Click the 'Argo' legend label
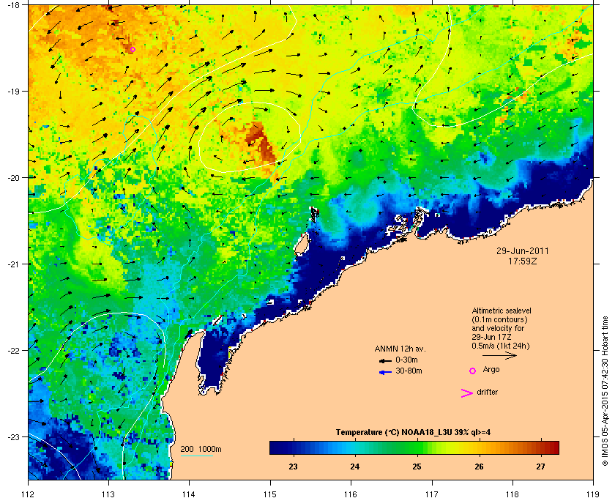This screenshot has height=498, width=615. point(491,370)
